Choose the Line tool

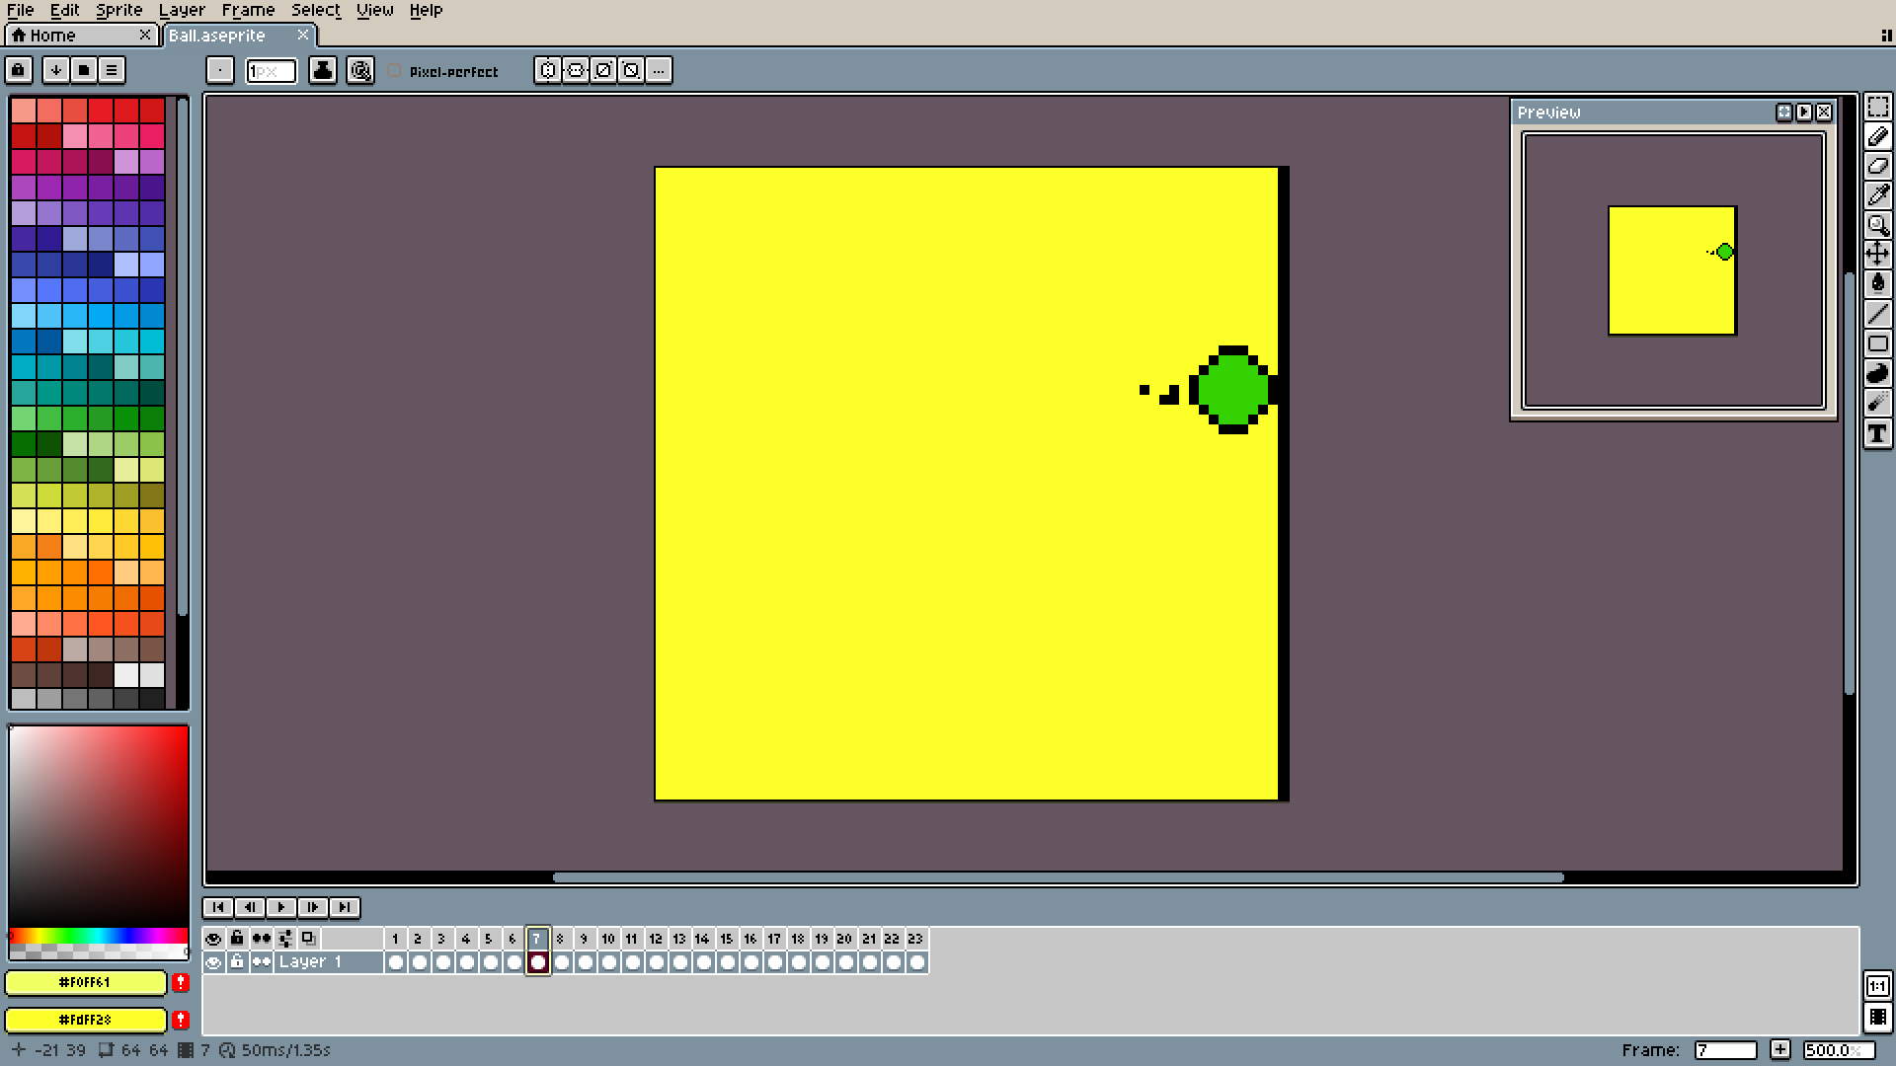[x=1877, y=314]
